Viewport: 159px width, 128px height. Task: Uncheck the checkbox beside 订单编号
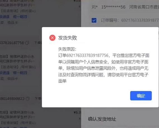pyautogui.click(x=94, y=20)
